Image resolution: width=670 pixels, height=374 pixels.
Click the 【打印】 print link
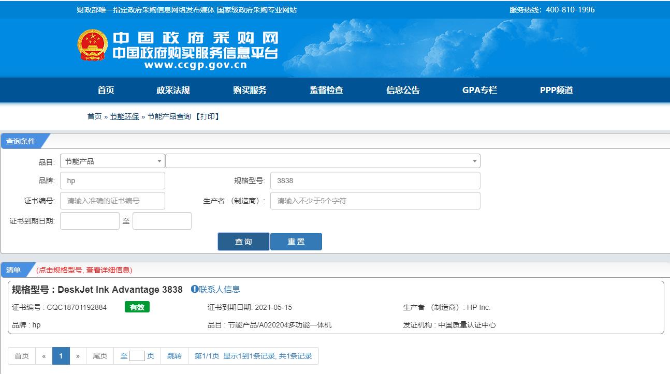[x=208, y=116]
